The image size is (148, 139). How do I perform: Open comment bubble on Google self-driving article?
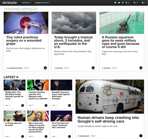tap(141, 136)
